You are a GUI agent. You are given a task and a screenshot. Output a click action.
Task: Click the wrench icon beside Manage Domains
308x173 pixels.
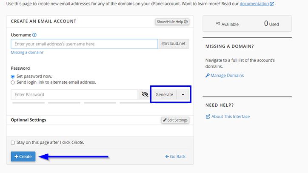click(208, 76)
